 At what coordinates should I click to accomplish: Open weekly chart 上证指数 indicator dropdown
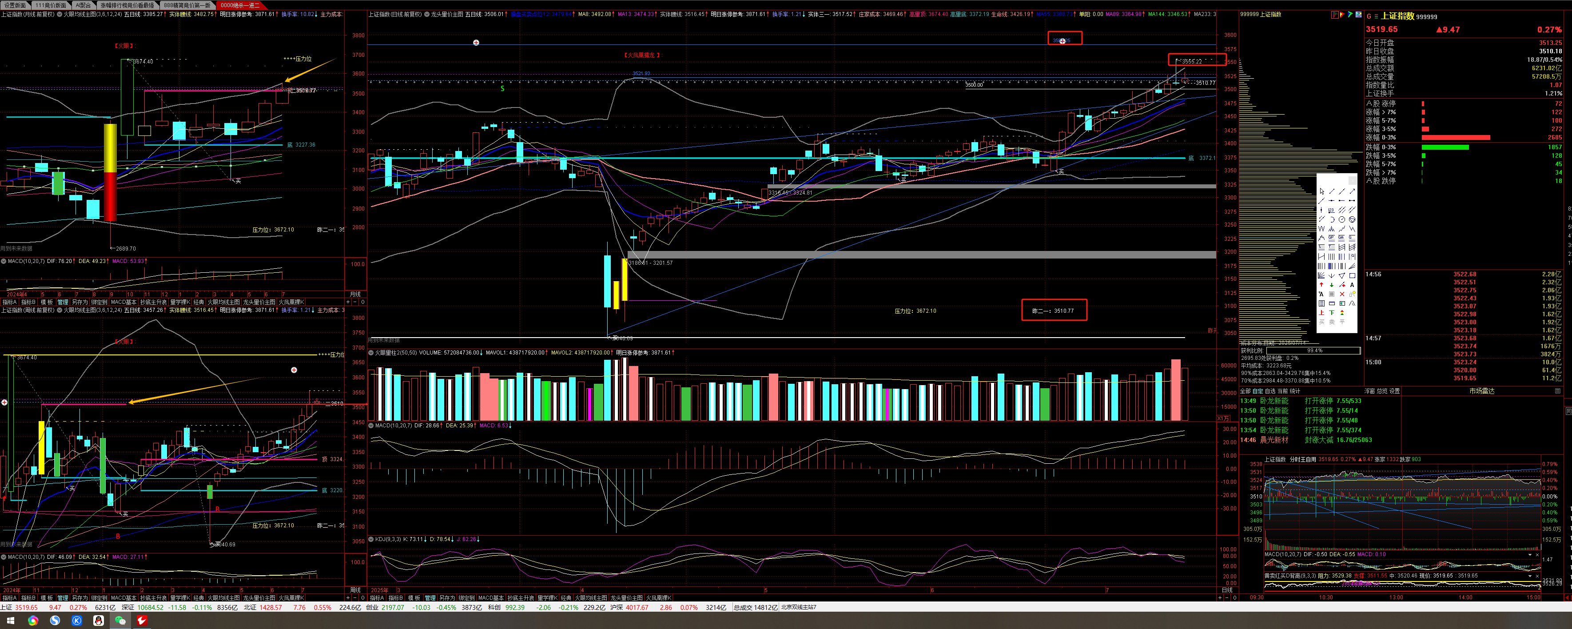[x=60, y=310]
